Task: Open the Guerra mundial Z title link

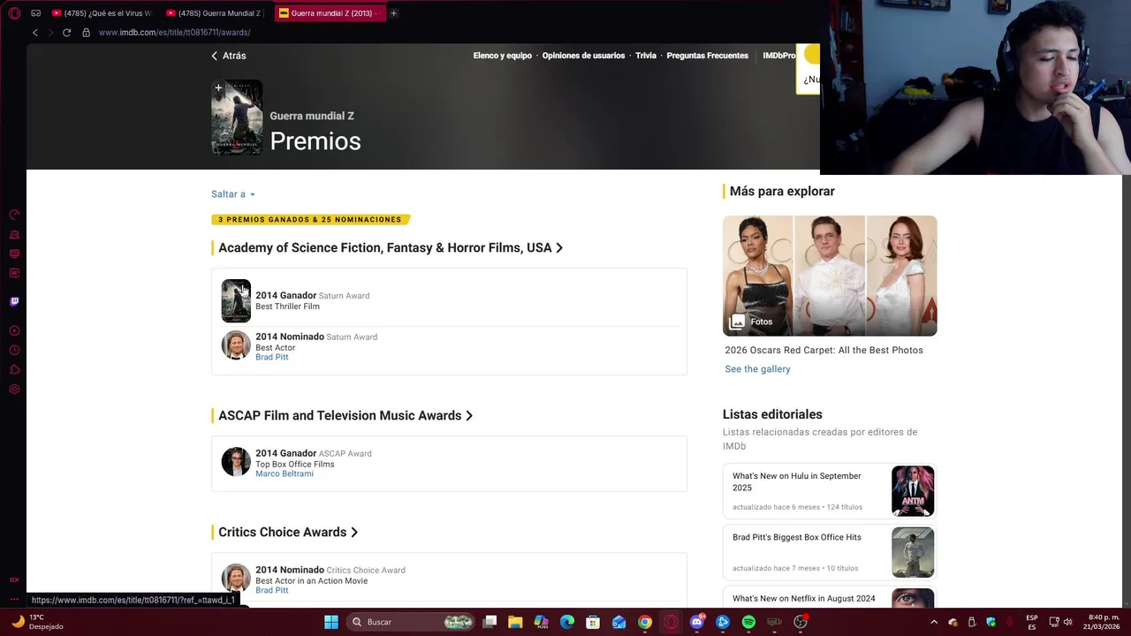Action: [312, 116]
